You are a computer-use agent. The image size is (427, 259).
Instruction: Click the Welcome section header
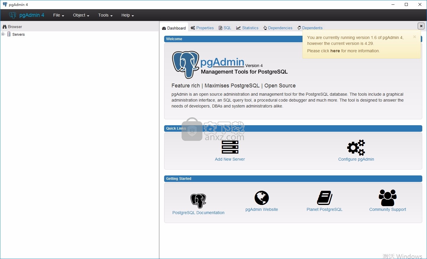point(293,39)
